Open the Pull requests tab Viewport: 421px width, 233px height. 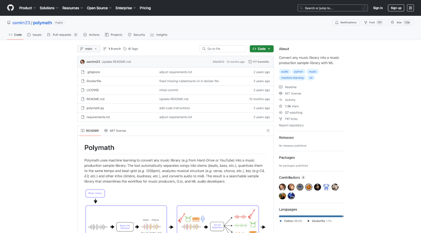pos(62,35)
